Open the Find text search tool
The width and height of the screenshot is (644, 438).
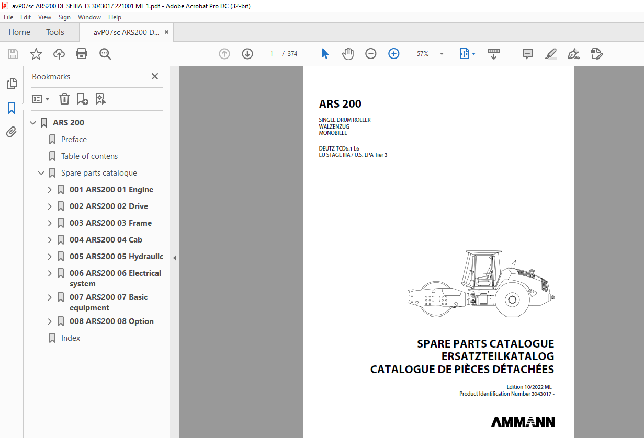click(105, 54)
